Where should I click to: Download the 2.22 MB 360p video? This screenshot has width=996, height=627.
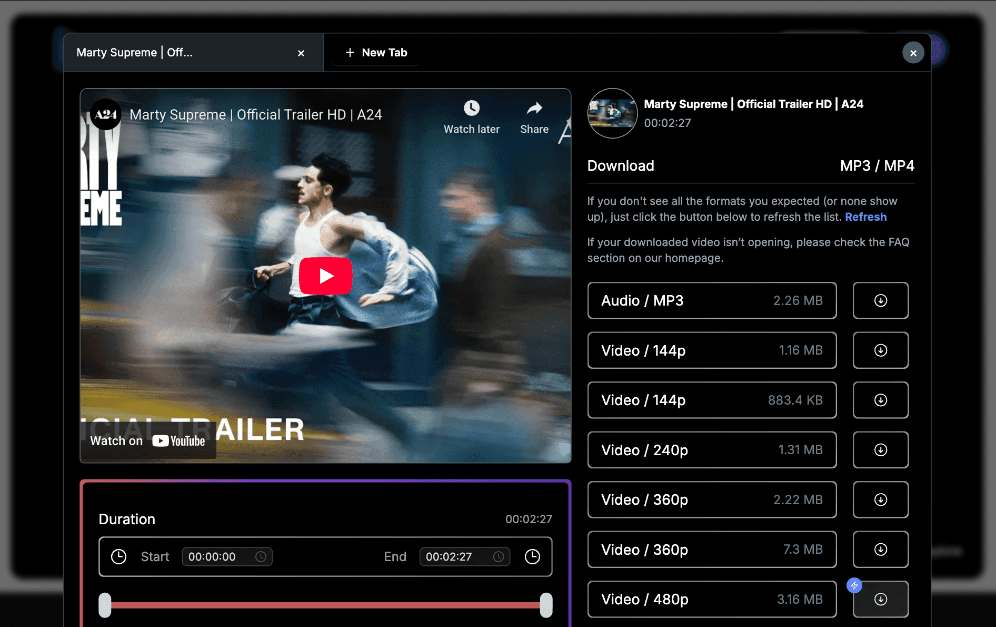880,499
